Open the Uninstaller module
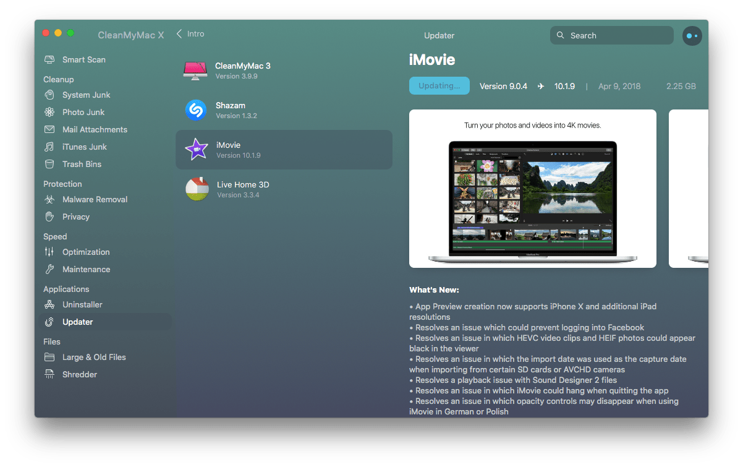The width and height of the screenshot is (743, 467). tap(83, 304)
